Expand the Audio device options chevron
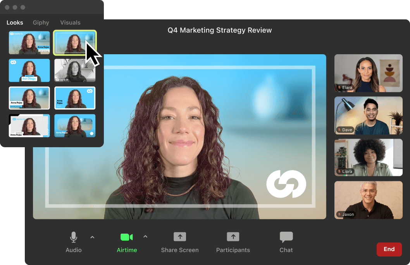 [x=92, y=237]
